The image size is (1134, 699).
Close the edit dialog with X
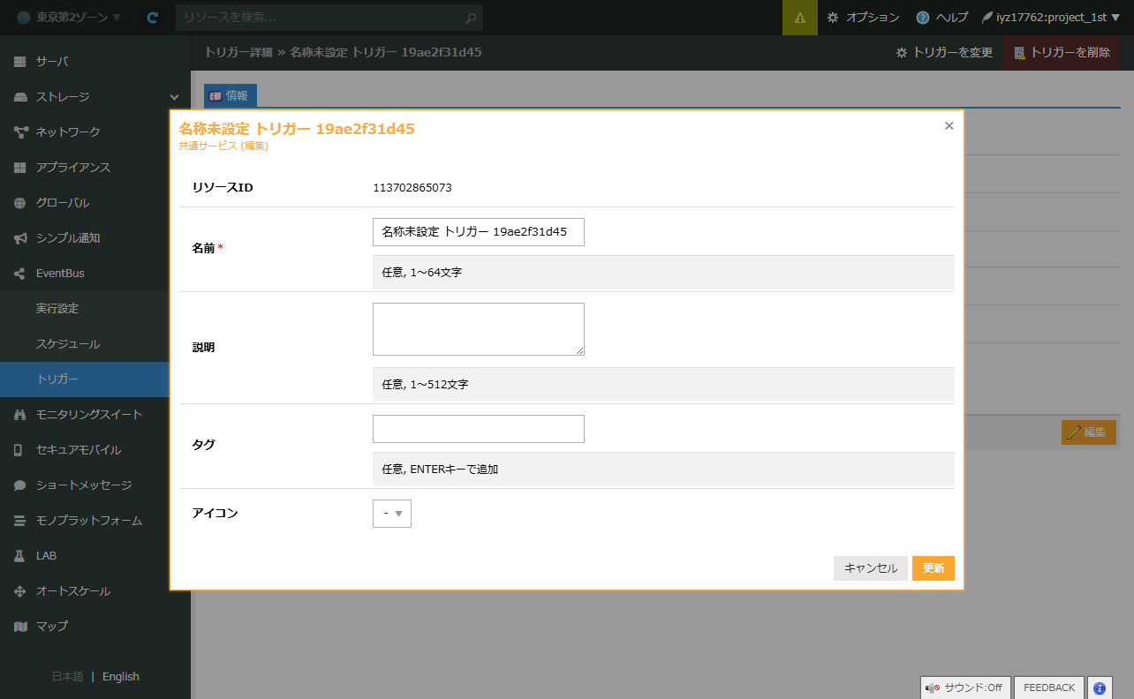[949, 126]
